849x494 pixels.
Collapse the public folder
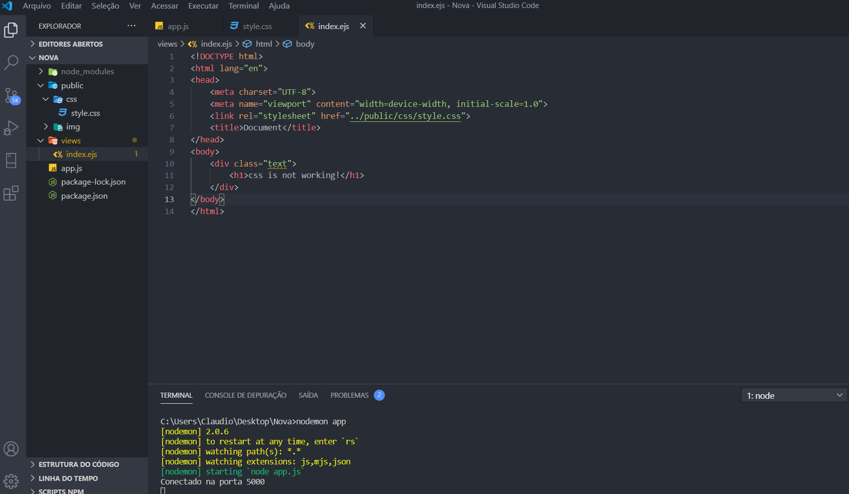pos(87,85)
